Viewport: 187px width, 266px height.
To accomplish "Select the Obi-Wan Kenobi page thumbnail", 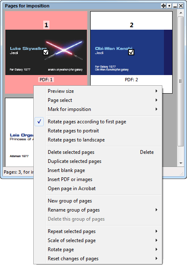I will [x=131, y=52].
